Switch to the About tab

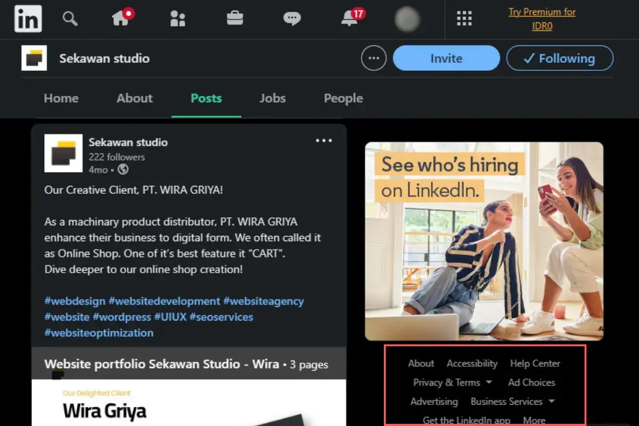pos(135,99)
